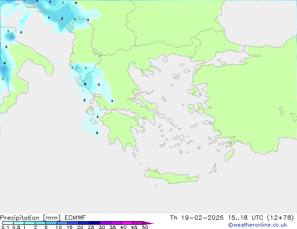This screenshot has height=229, width=297.
Task: Click the '(12+78)' forecast offset text
Action: [281, 218]
